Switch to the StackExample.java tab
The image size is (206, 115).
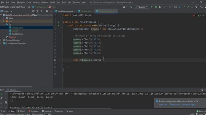(x=65, y=11)
